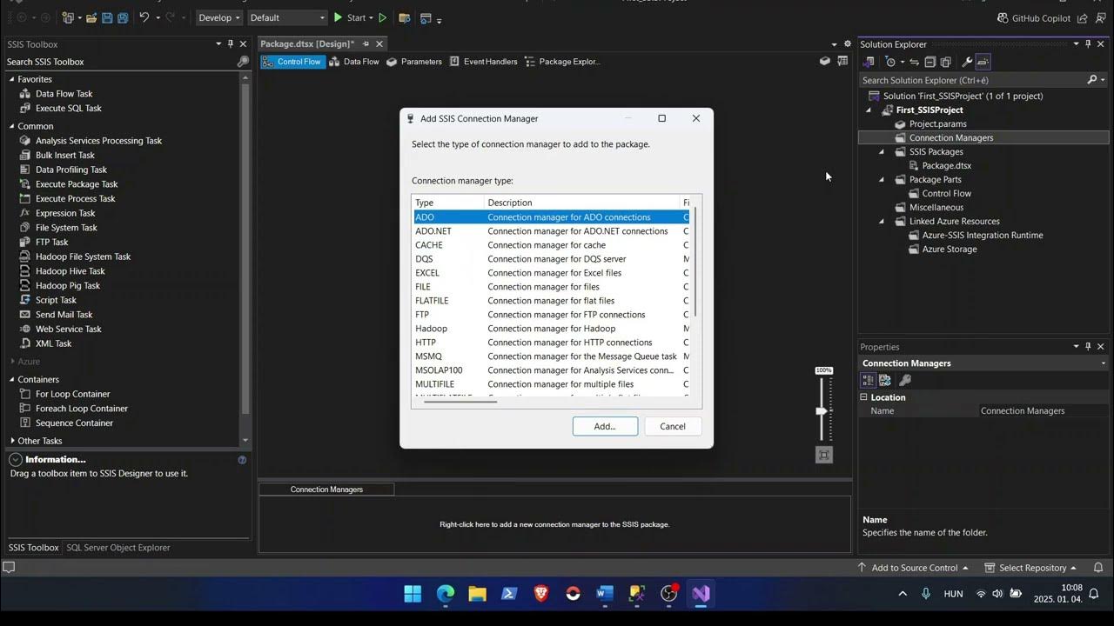
Task: Open Microsoft Edge from the taskbar
Action: pos(446,594)
